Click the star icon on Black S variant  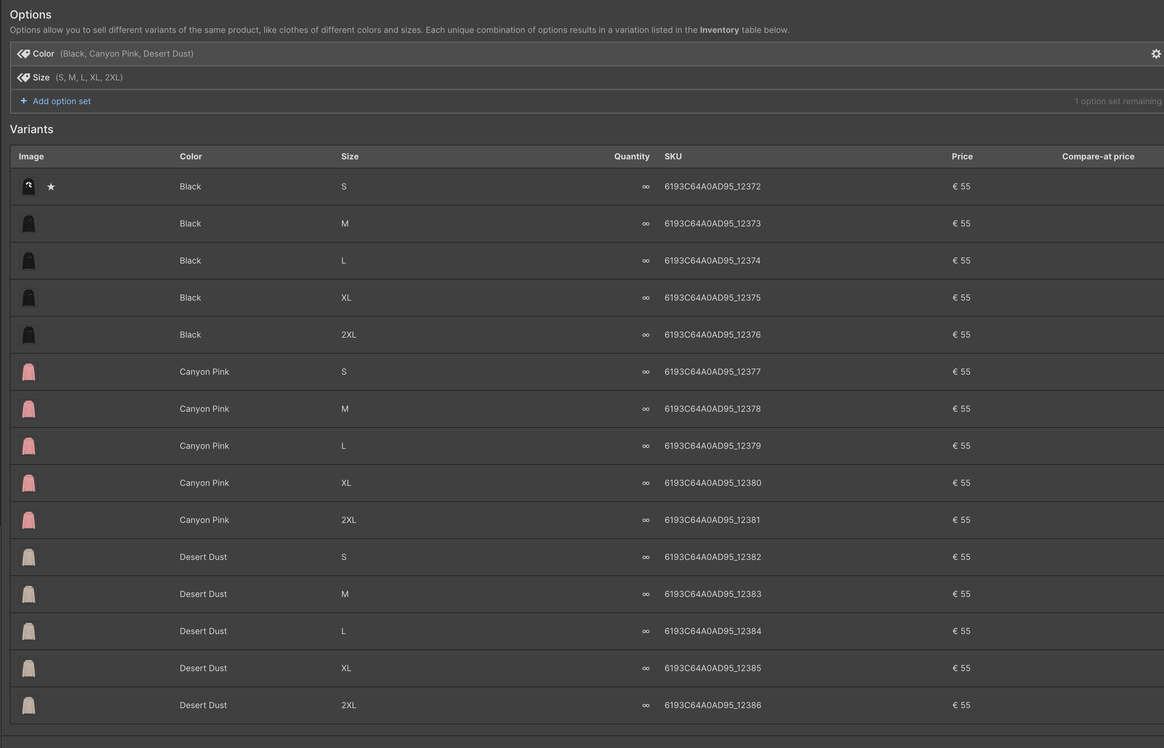point(51,187)
